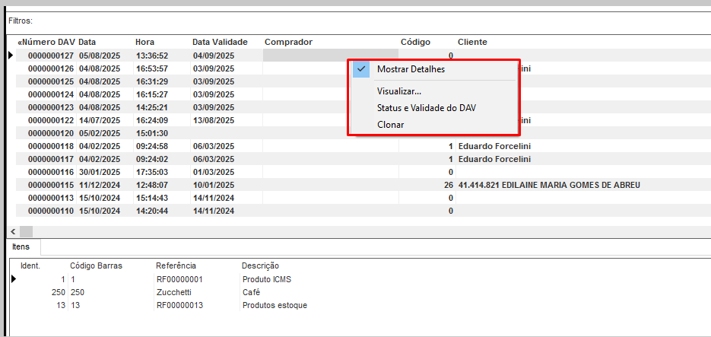Click the Cliente column header
This screenshot has width=711, height=337.
pos(472,42)
